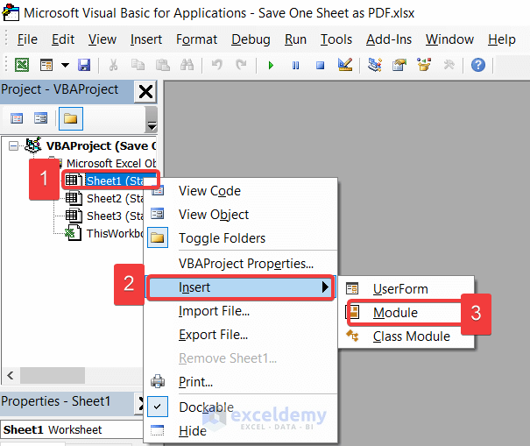Open the Add-Ins menu

pyautogui.click(x=389, y=39)
